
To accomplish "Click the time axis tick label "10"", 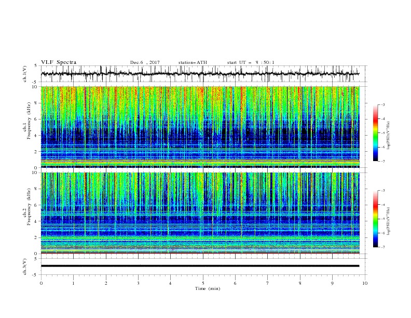I will coord(365,283).
